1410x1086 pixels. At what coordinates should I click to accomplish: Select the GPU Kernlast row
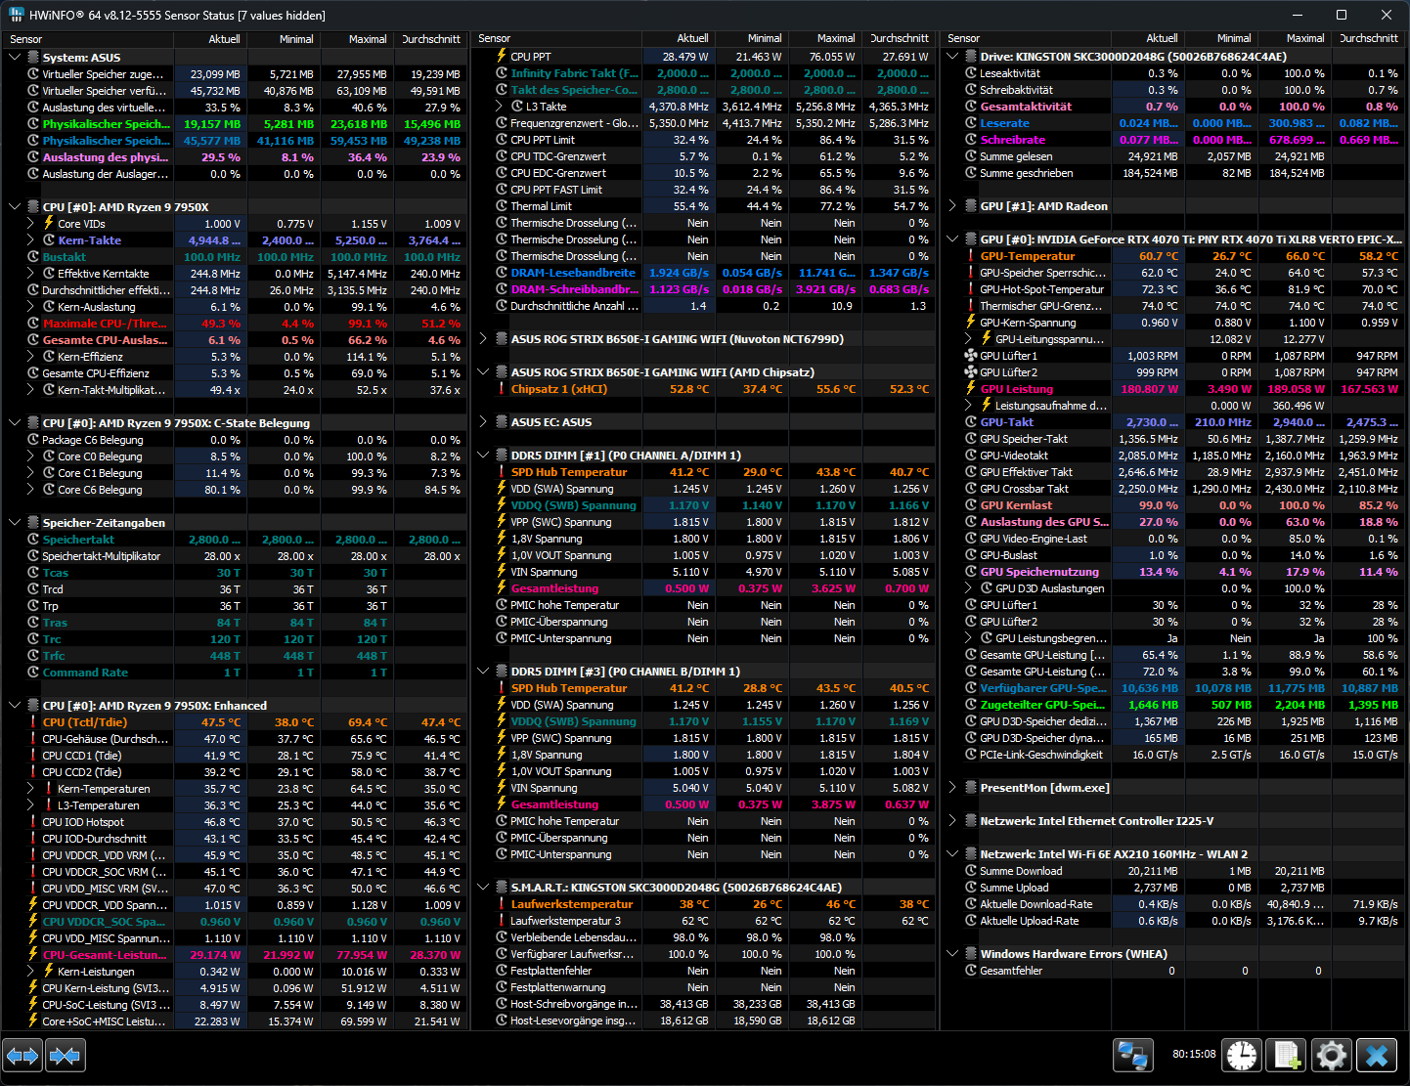point(1173,505)
